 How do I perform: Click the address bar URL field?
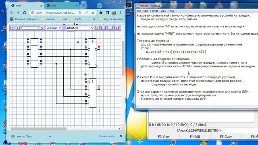60,12
